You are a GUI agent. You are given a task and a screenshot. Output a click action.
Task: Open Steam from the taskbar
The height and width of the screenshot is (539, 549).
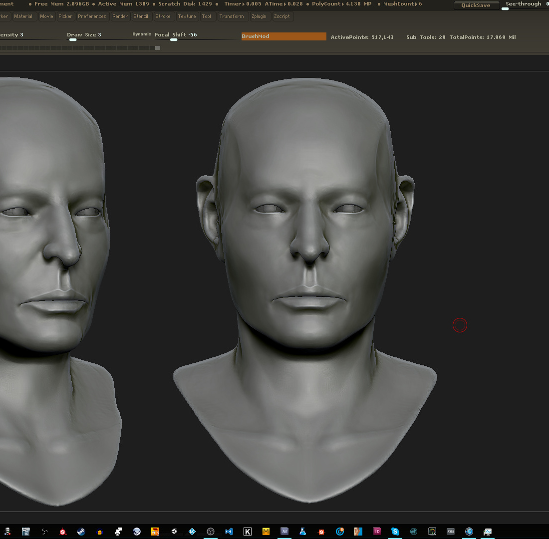(x=81, y=532)
